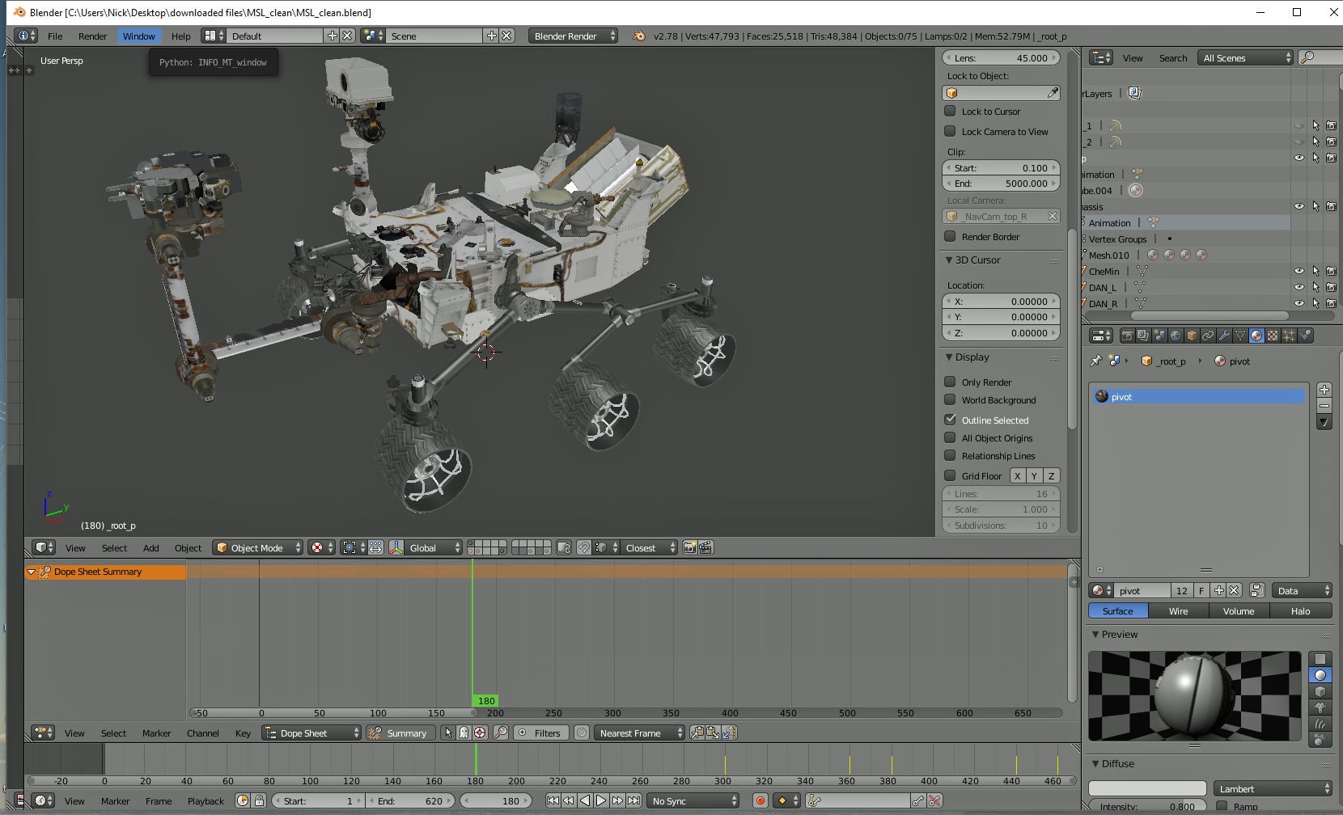The width and height of the screenshot is (1343, 815).
Task: Open the Closest snap target dropdown
Action: point(650,547)
